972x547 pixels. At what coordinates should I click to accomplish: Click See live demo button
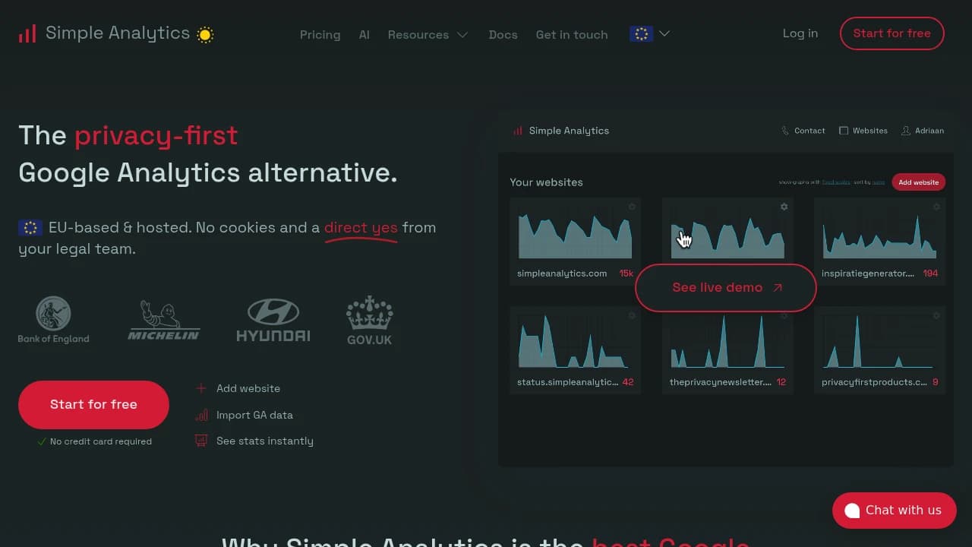point(726,288)
